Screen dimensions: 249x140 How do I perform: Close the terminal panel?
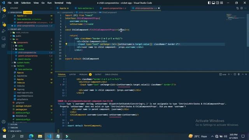click(246, 74)
